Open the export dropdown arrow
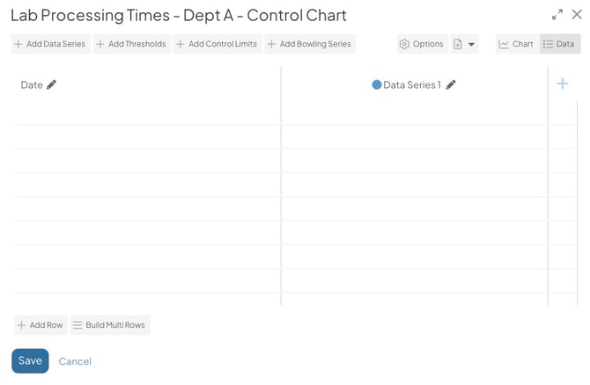The width and height of the screenshot is (590, 385). [x=471, y=44]
